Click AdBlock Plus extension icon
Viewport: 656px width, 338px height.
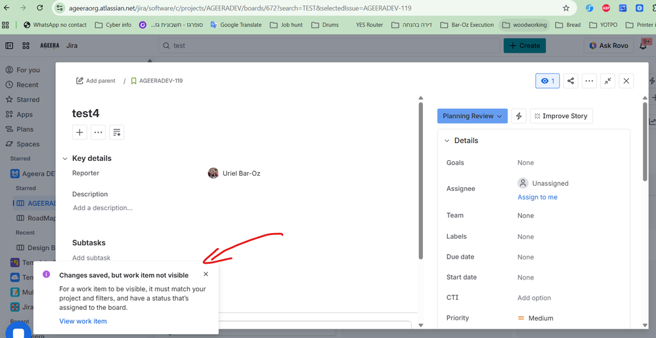click(x=606, y=7)
